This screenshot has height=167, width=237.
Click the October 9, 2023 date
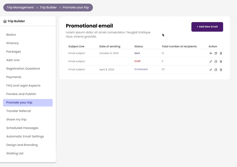coord(109,53)
